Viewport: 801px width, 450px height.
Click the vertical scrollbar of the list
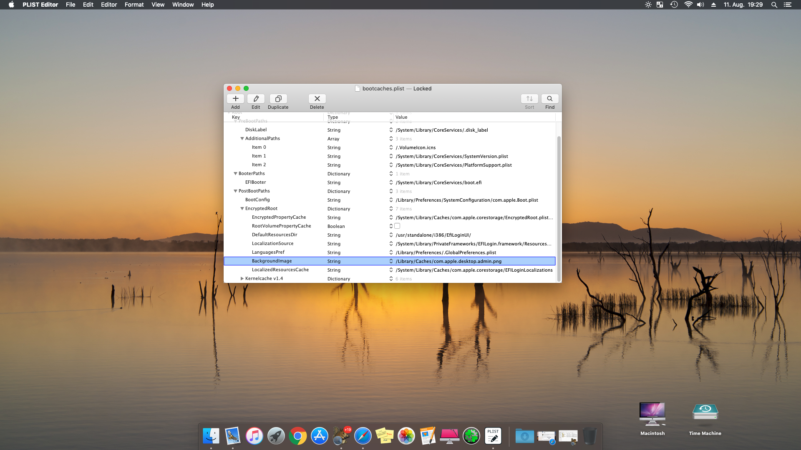(559, 208)
